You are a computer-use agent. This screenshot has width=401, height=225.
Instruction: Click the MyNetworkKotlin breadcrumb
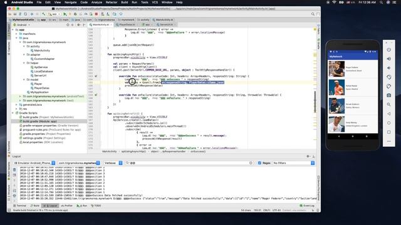point(22,19)
